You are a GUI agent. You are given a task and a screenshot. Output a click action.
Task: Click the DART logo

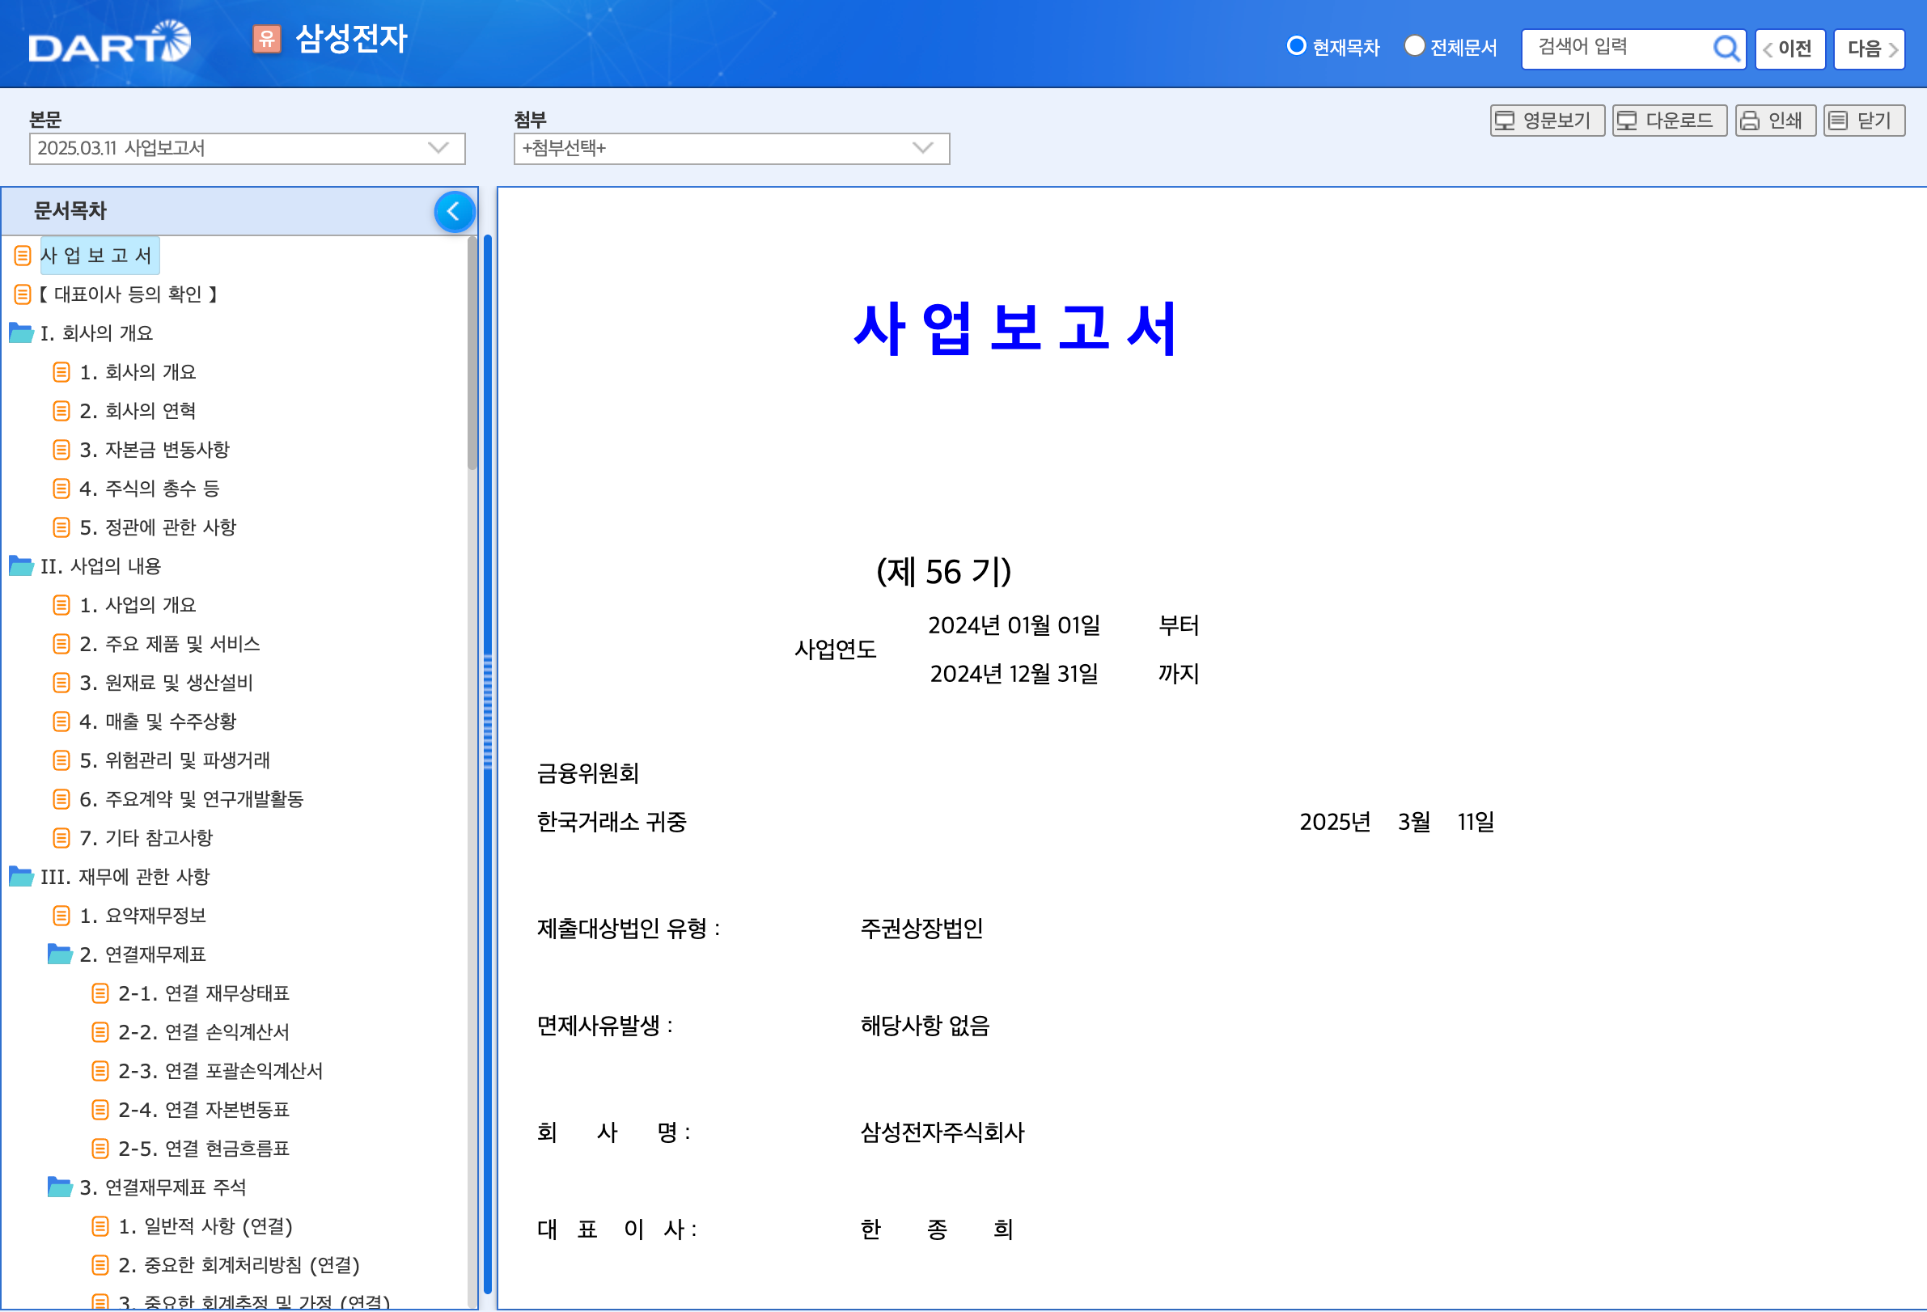click(x=109, y=43)
